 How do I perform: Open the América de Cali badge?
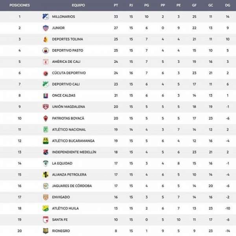[46, 62]
